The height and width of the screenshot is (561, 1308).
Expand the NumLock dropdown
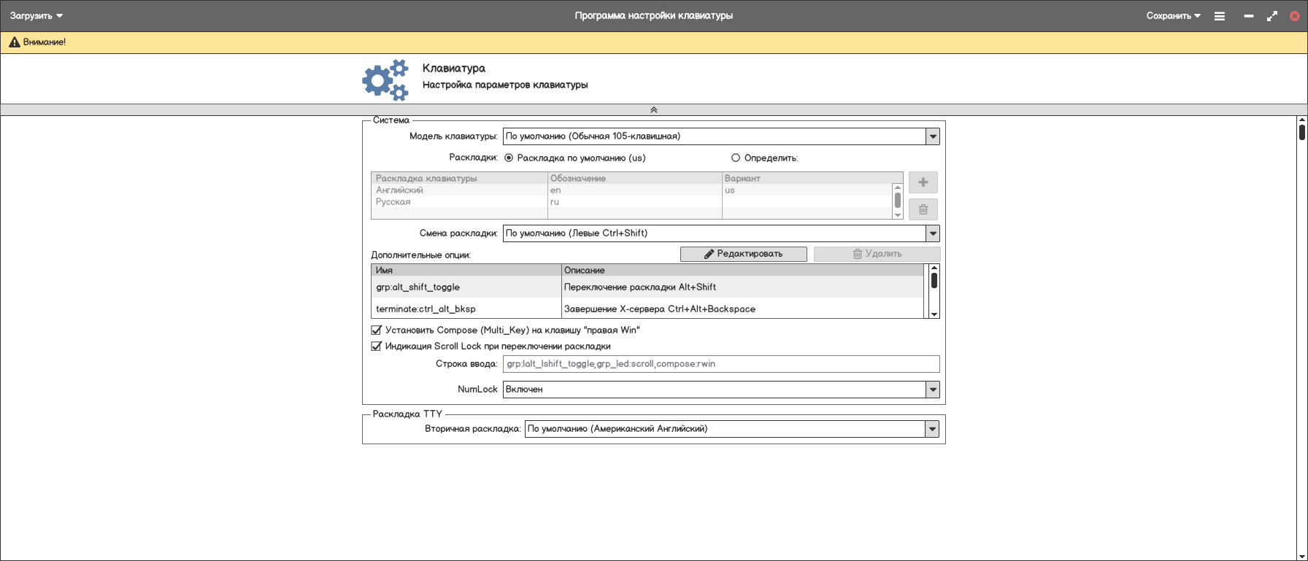coord(932,390)
